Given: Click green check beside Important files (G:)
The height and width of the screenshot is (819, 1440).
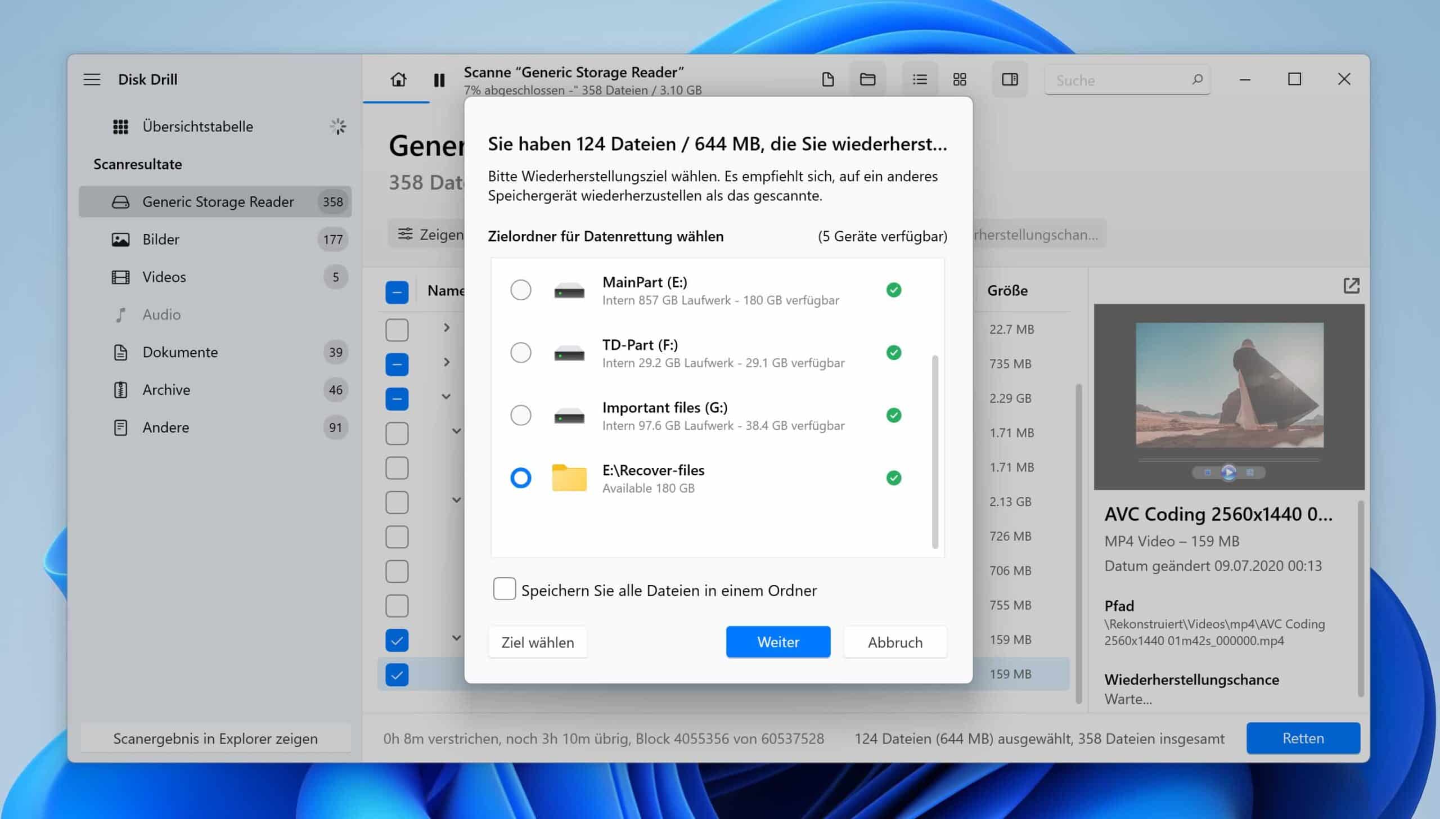Looking at the screenshot, I should coord(893,415).
